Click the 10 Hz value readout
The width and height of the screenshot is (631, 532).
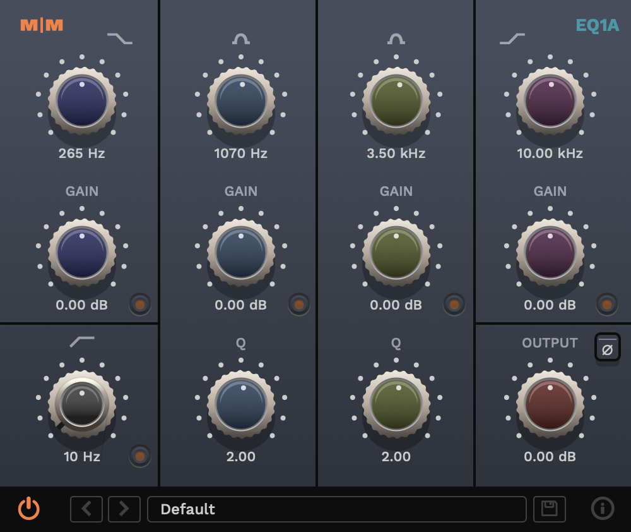(x=82, y=457)
